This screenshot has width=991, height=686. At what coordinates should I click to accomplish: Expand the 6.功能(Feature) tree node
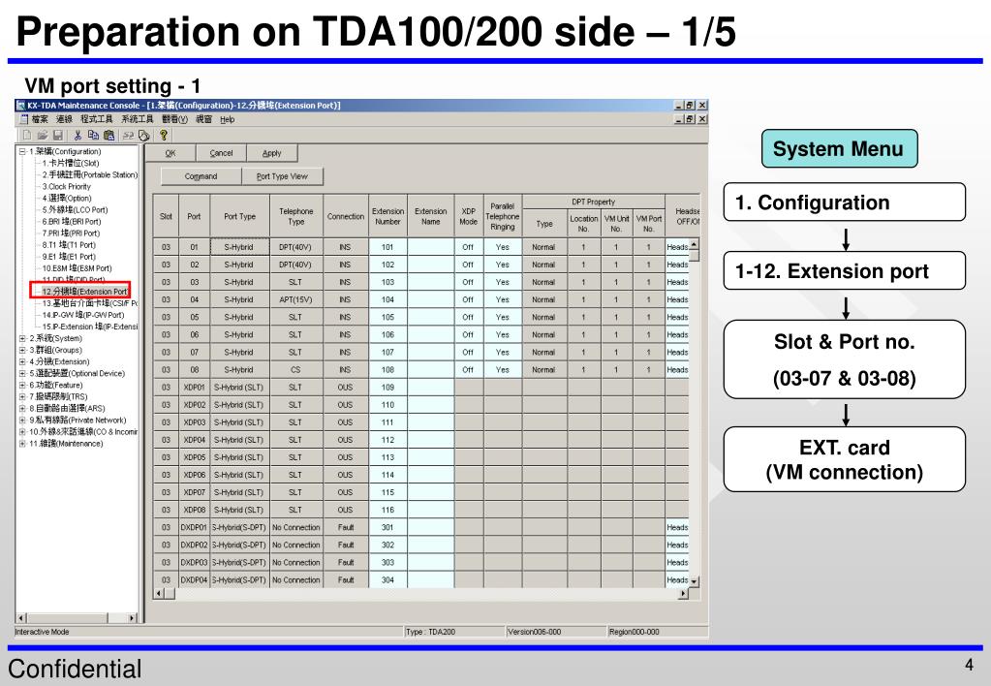pos(22,385)
